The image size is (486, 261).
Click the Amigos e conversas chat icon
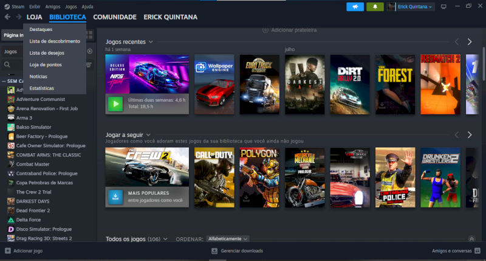click(x=477, y=251)
